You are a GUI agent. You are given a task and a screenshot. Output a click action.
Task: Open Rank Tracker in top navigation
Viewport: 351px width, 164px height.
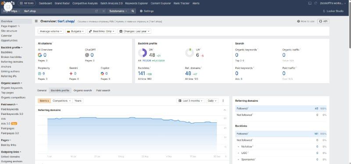(x=182, y=4)
